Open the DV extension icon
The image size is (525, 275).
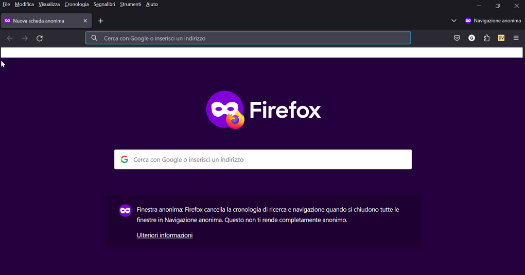[x=501, y=38]
